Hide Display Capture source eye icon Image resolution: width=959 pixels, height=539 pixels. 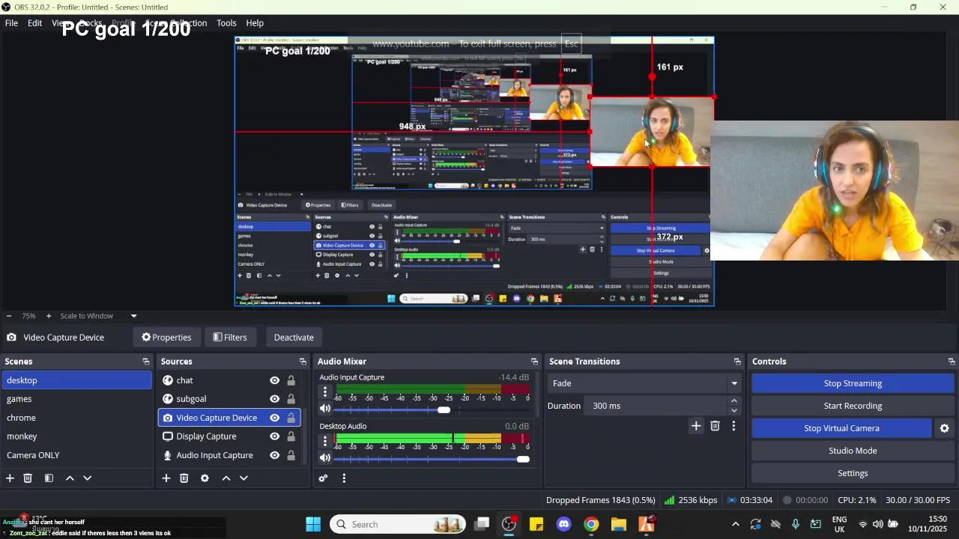coord(275,436)
